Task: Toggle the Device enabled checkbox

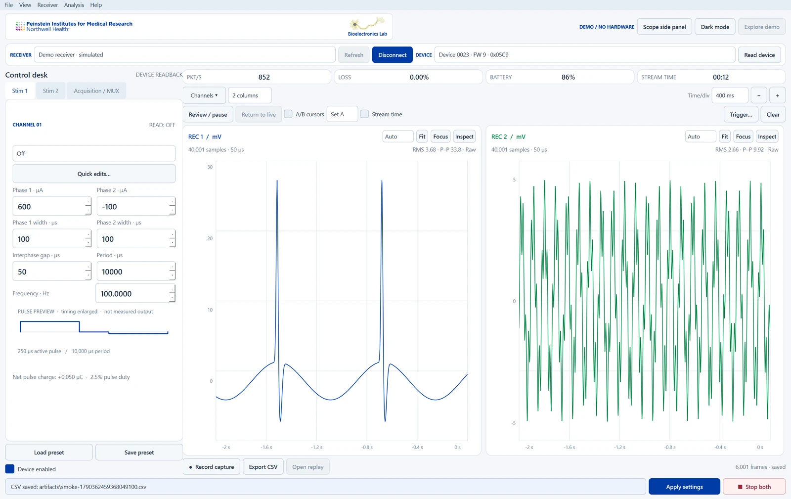Action: (x=10, y=469)
